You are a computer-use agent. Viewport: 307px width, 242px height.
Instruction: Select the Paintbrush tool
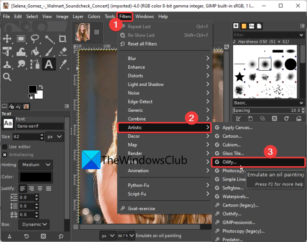(x=49, y=52)
